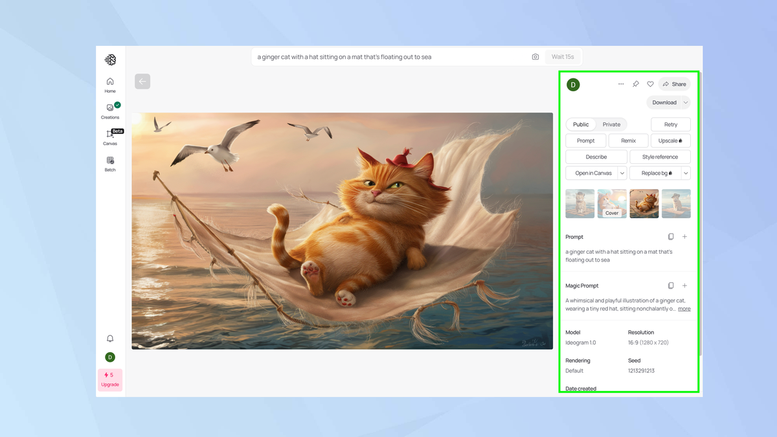This screenshot has width=777, height=437.
Task: Click the Remix button
Action: pyautogui.click(x=628, y=140)
